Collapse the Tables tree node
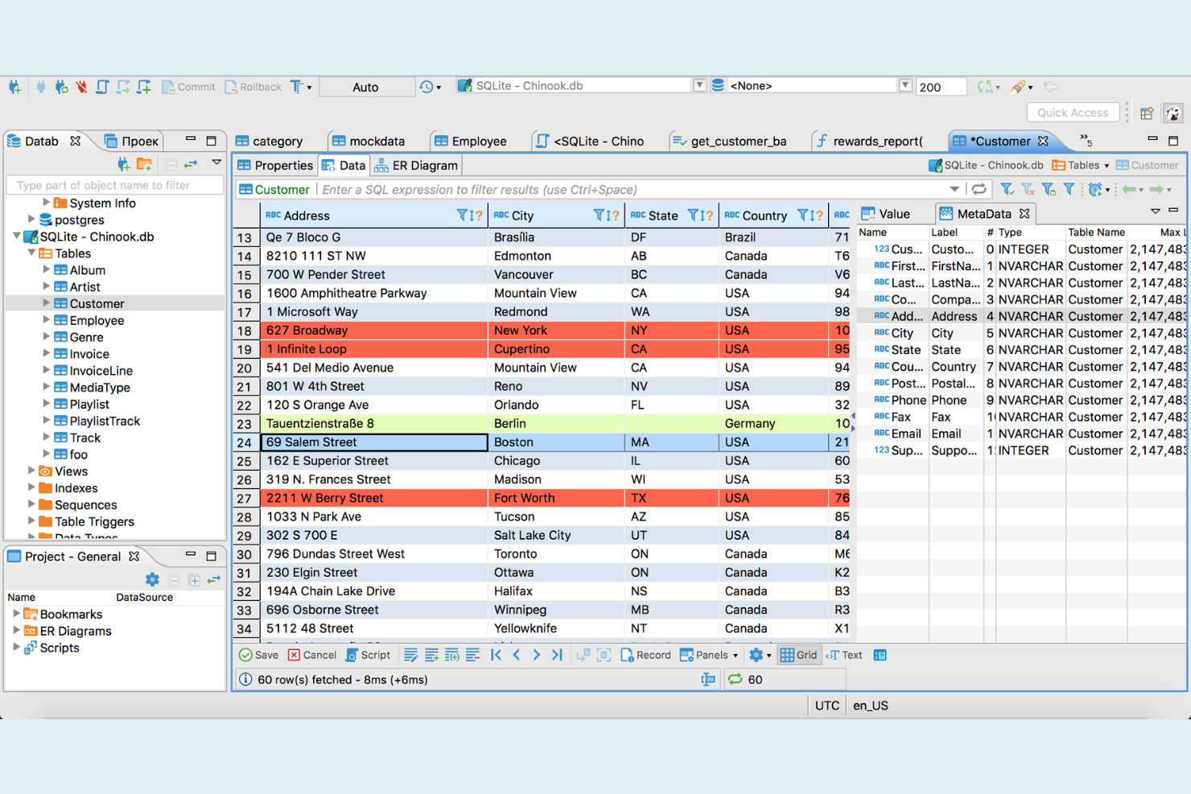This screenshot has height=794, width=1191. click(x=31, y=253)
